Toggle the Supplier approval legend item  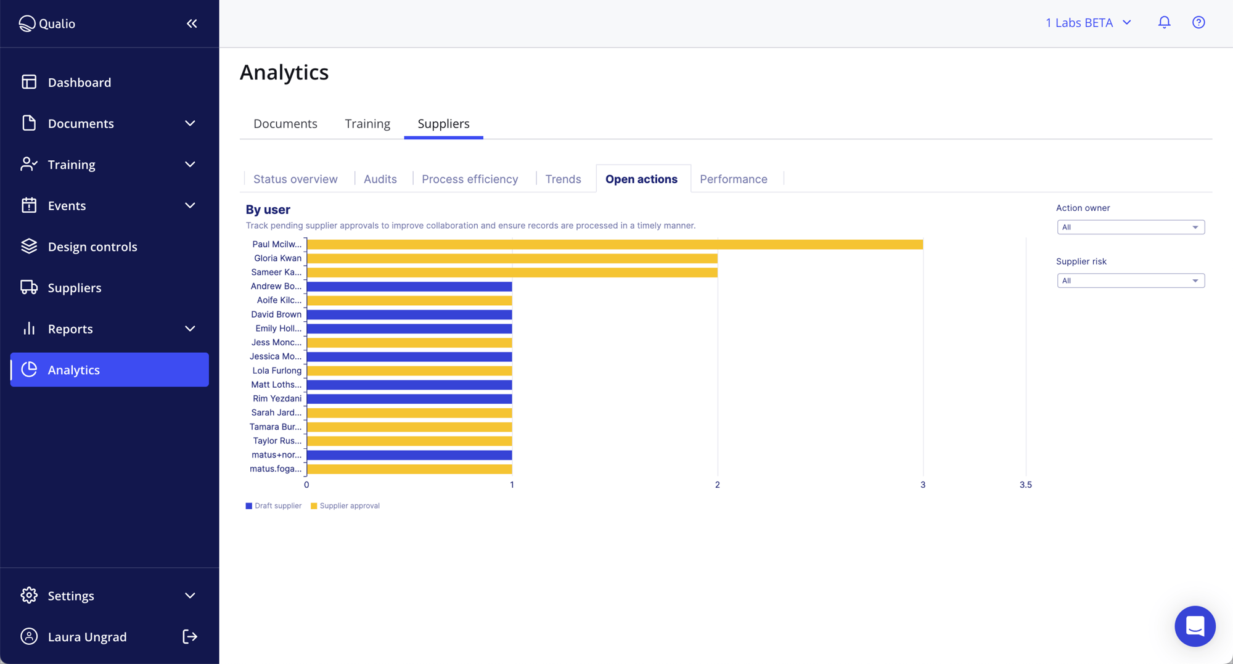[345, 506]
